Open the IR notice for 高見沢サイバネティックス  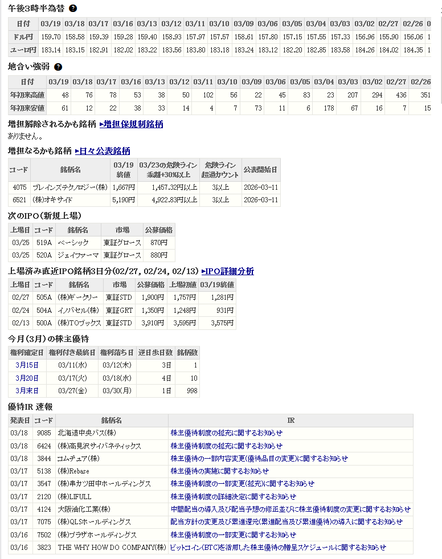(226, 446)
